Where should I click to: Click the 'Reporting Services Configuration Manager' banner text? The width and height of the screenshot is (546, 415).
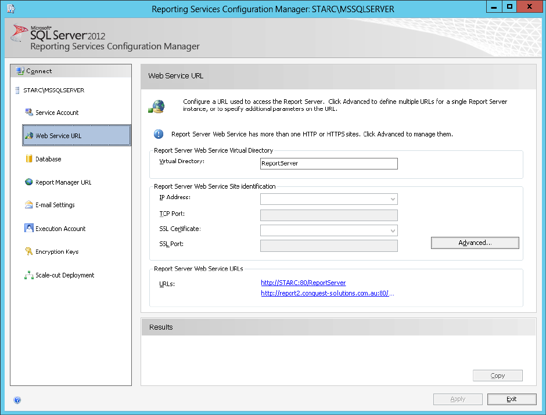click(x=115, y=46)
